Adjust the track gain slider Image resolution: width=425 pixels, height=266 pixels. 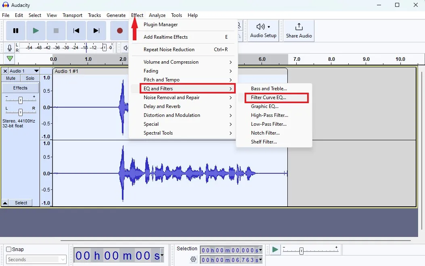[x=20, y=100]
